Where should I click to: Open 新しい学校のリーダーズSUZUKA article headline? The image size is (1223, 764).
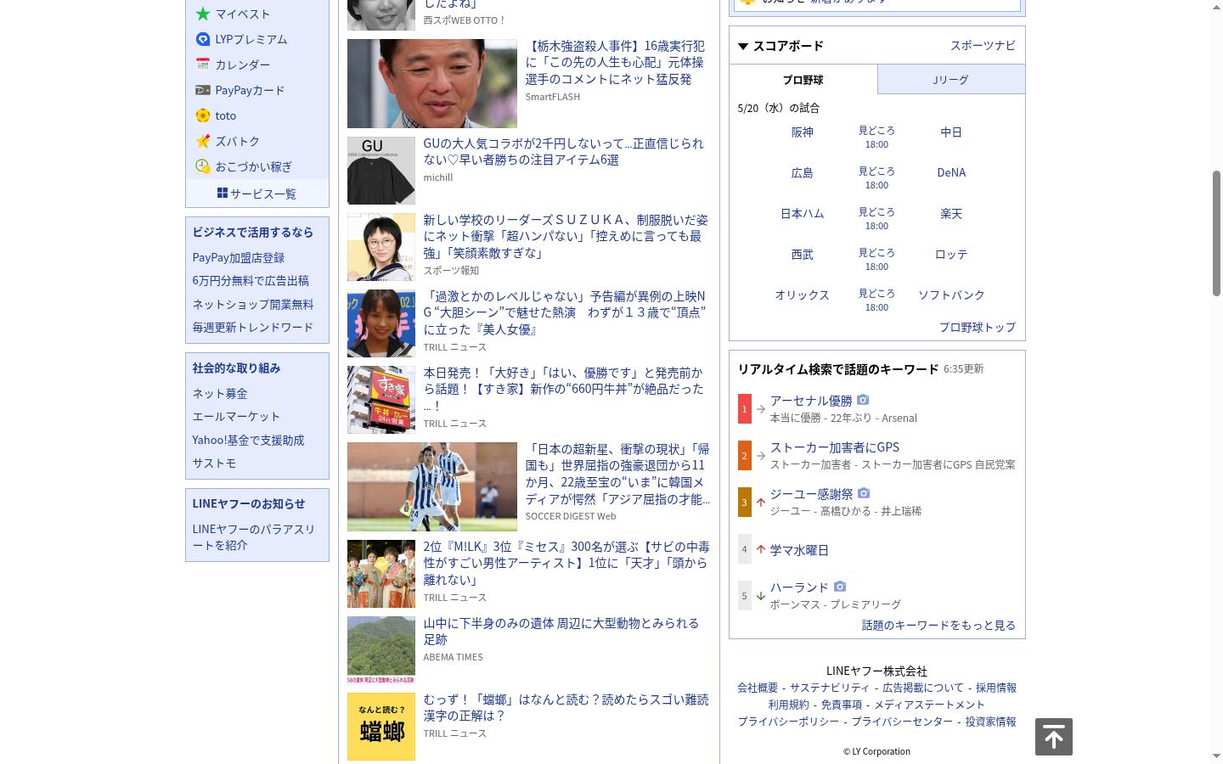click(x=566, y=236)
